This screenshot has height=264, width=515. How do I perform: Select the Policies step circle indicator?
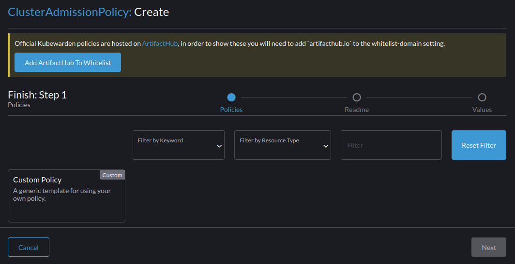coord(231,97)
